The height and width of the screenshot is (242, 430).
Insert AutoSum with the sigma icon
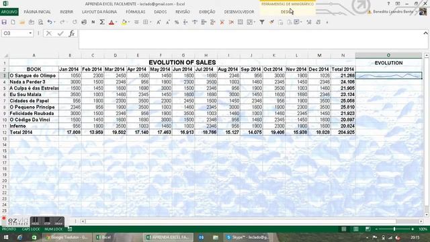(102, 22)
